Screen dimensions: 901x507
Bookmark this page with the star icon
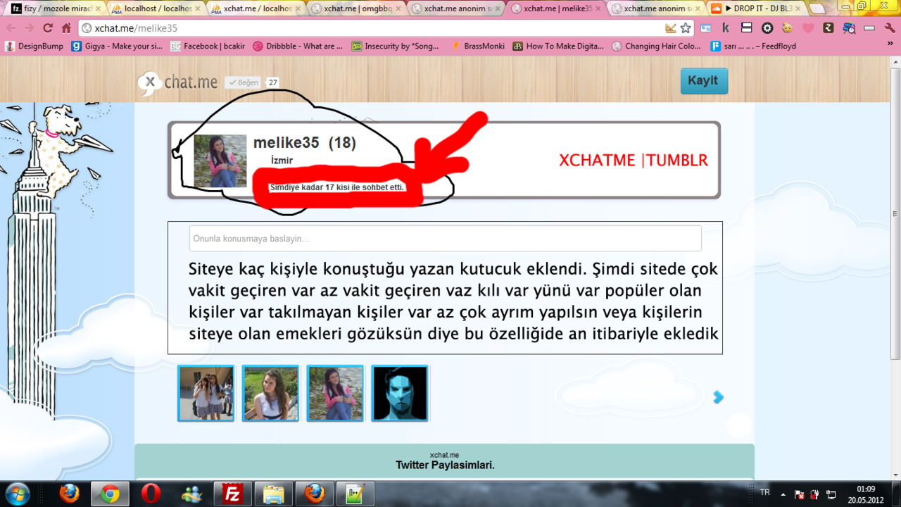click(x=686, y=28)
